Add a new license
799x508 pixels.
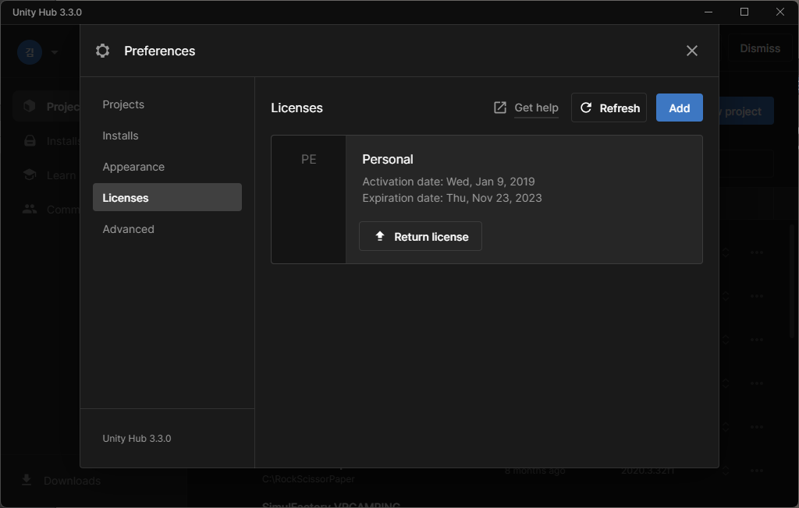pyautogui.click(x=679, y=108)
